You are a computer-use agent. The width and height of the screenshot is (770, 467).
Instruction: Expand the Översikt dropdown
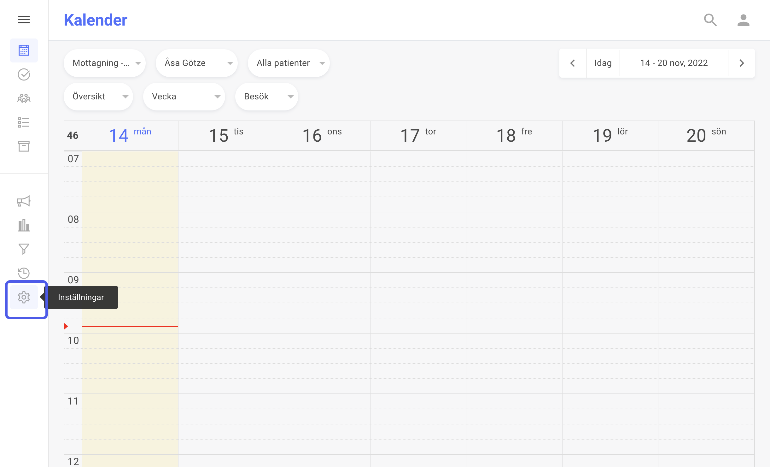[98, 97]
